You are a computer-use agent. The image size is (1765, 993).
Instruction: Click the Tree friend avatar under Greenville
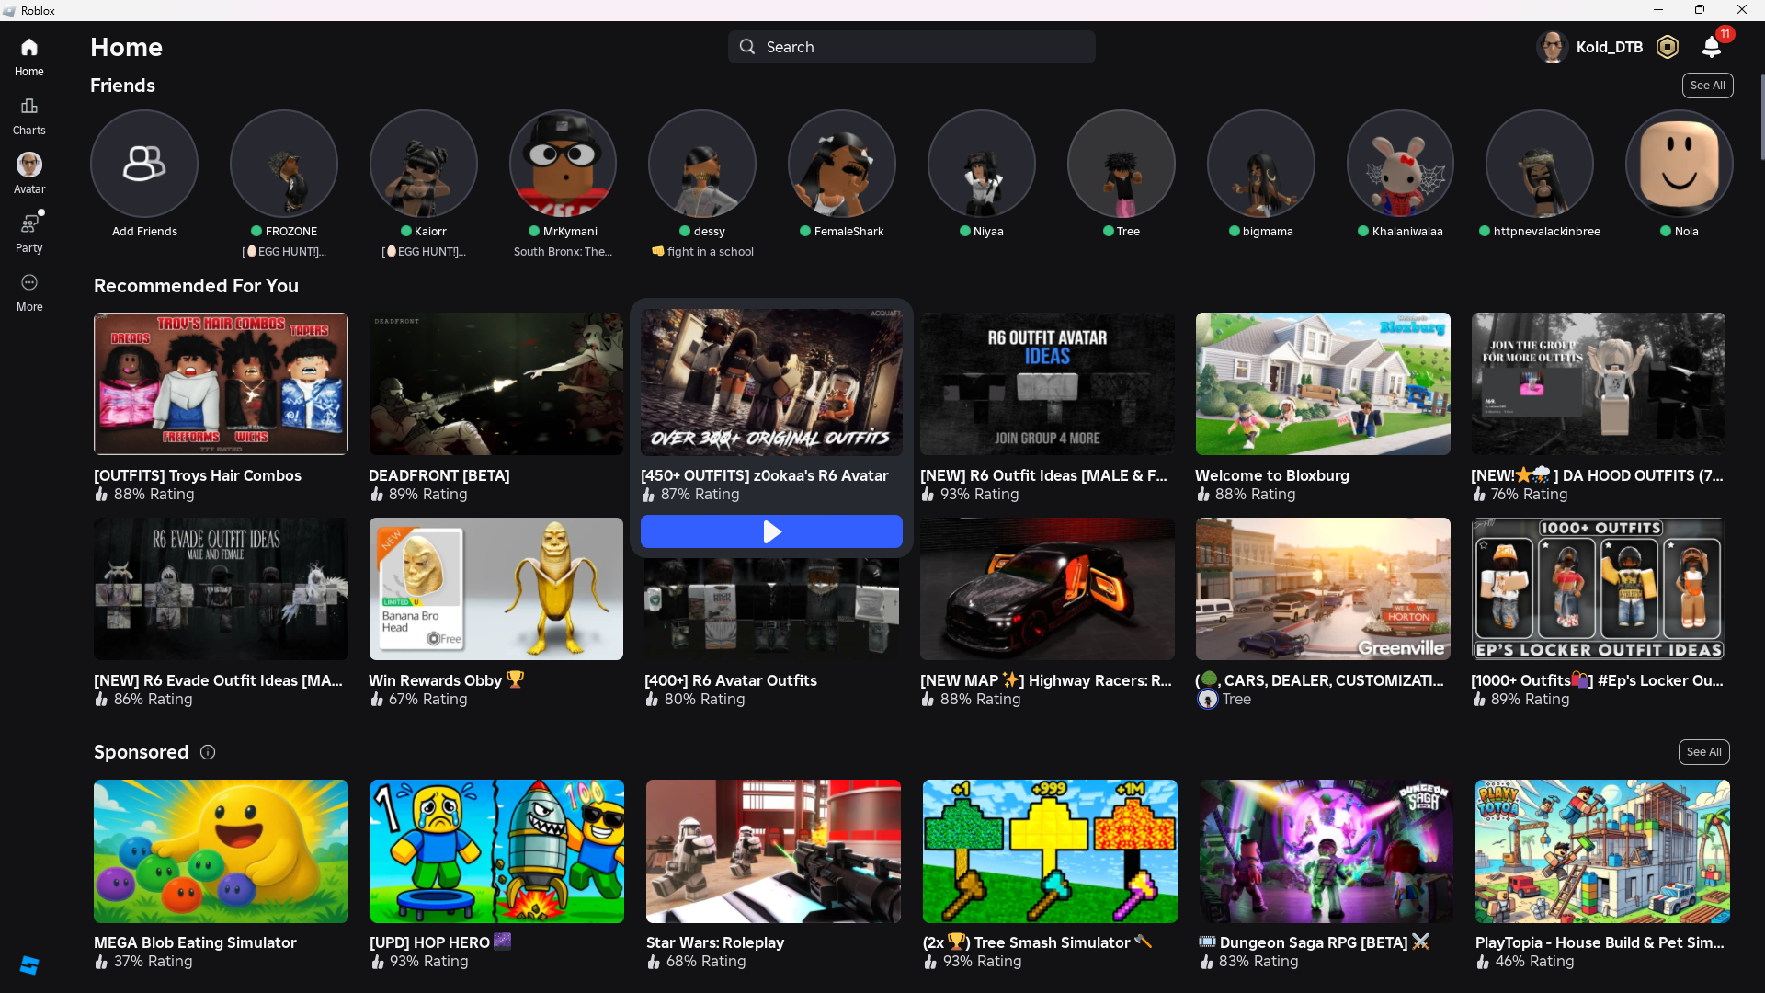[1208, 700]
